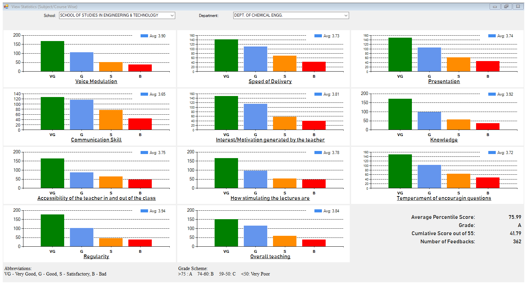Click the Knowledge chart title

444,140
